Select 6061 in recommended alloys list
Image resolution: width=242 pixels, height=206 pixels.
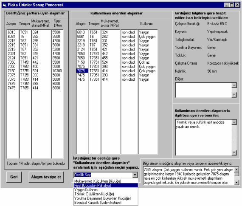point(81,37)
